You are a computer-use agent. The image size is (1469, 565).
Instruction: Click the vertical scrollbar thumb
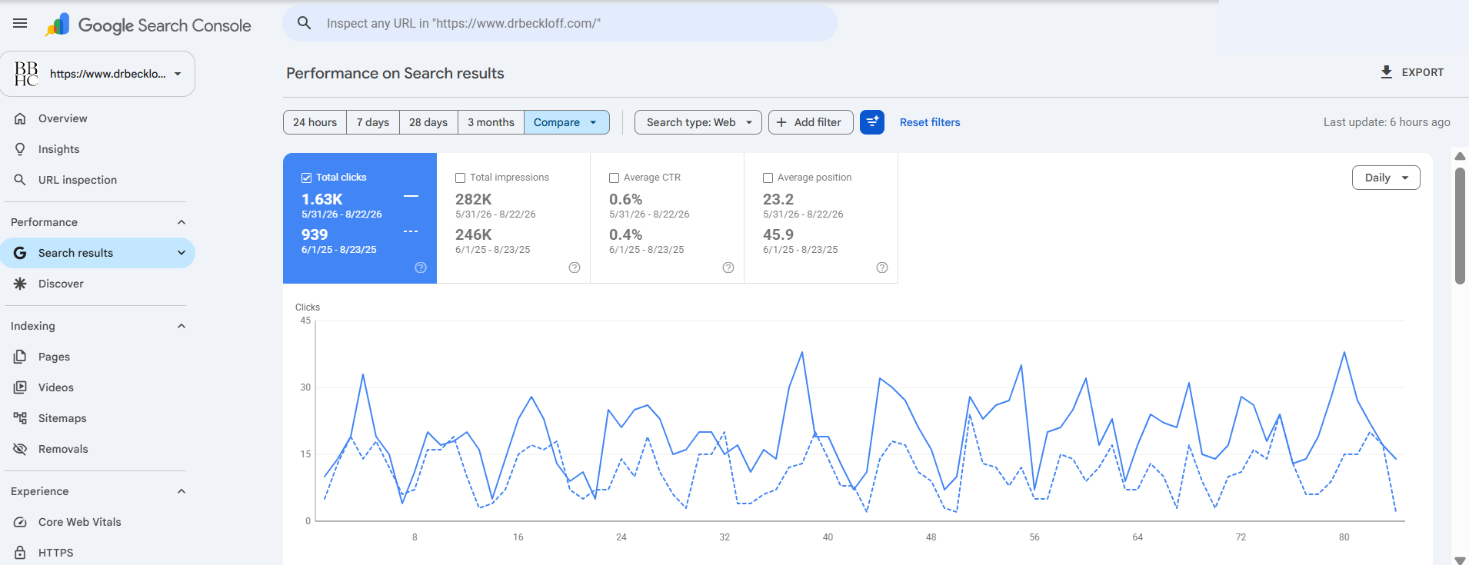[1460, 226]
